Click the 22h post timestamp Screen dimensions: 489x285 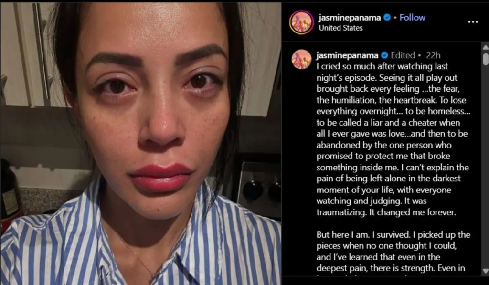tap(433, 55)
